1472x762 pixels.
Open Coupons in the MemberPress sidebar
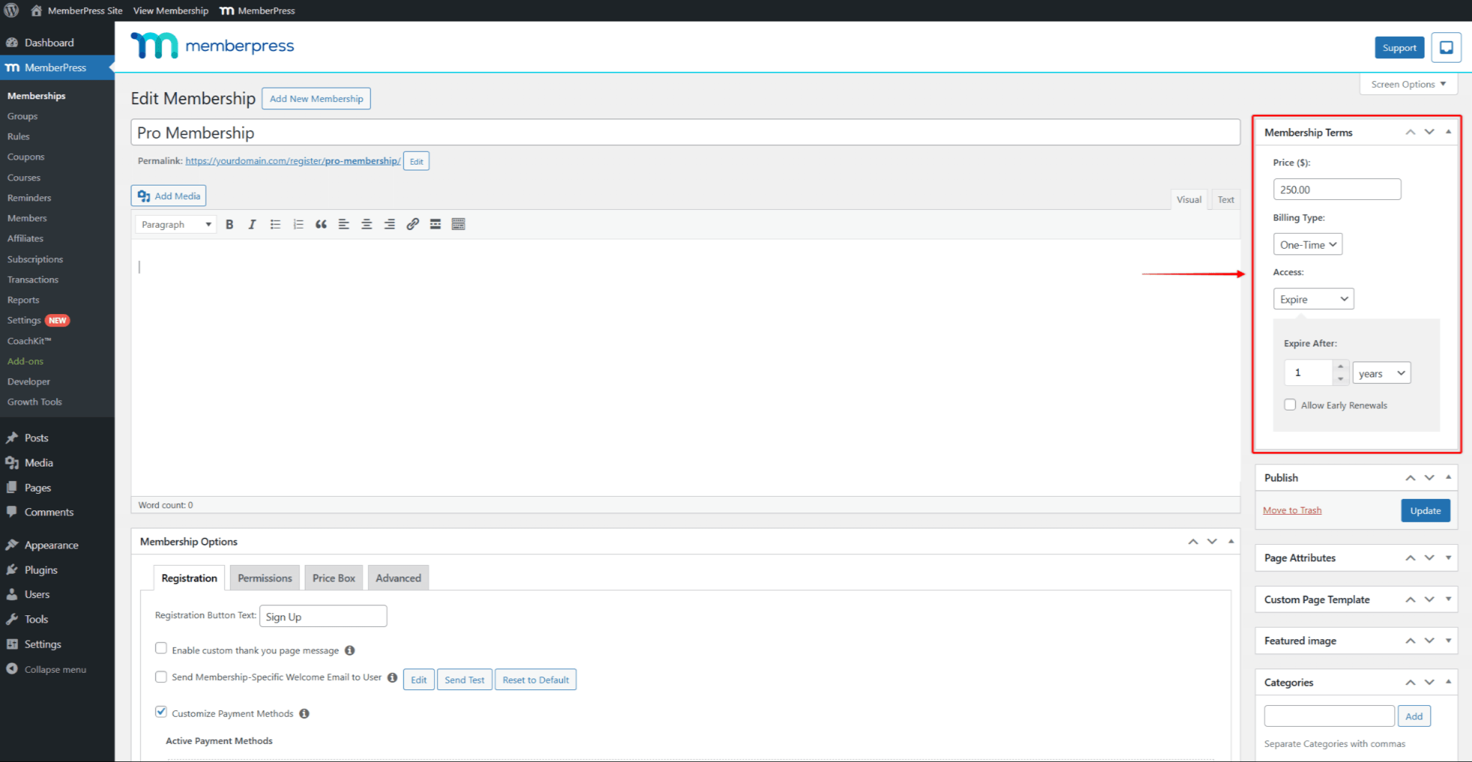click(x=26, y=157)
